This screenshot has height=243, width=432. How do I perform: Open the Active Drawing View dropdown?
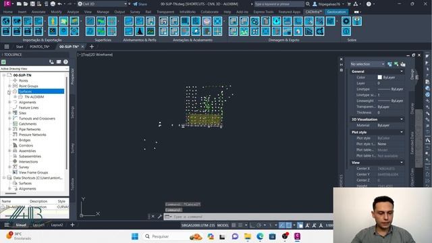point(34,69)
